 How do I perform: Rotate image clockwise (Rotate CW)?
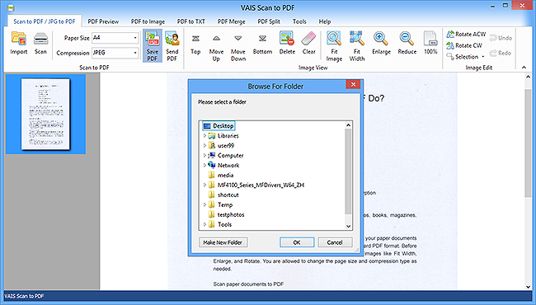[x=464, y=45]
